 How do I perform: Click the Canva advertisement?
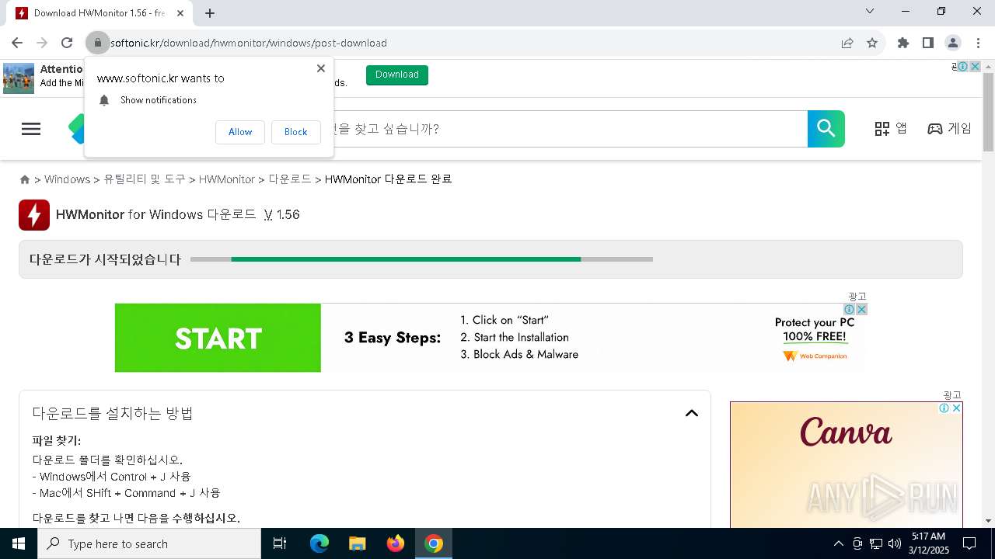pos(847,464)
